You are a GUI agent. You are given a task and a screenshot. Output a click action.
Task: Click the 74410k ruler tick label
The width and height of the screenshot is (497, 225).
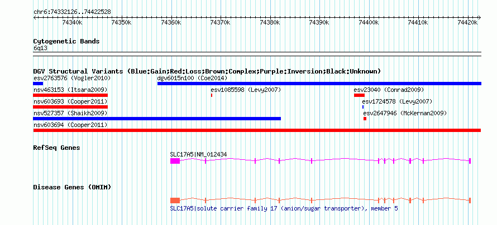pyautogui.click(x=418, y=22)
